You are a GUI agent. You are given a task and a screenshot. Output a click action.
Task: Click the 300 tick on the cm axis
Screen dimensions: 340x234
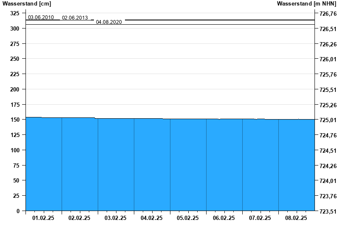pos(15,29)
